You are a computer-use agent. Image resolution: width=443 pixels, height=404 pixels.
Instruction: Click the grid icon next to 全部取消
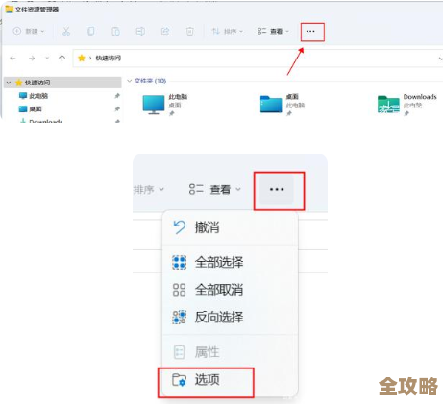[179, 290]
